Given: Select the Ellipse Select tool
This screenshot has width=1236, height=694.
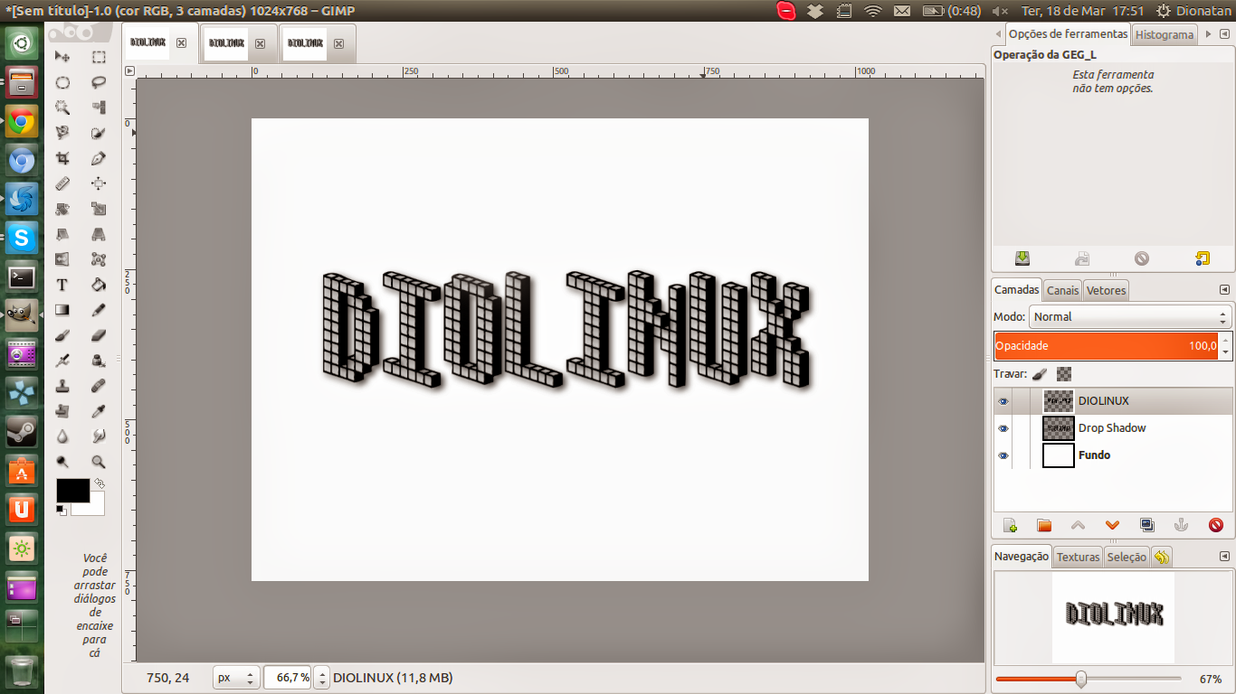Looking at the screenshot, I should (62, 82).
